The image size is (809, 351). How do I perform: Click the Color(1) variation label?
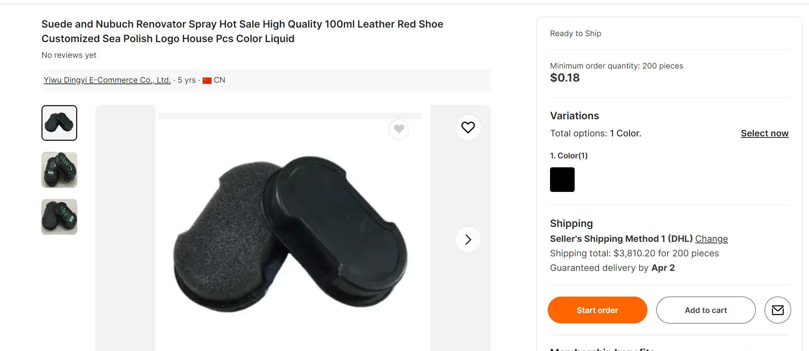point(568,155)
